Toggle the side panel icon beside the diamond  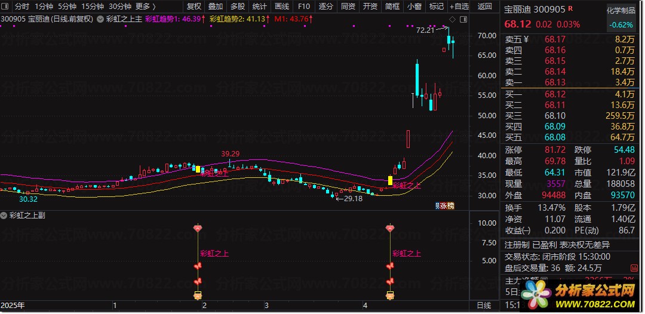(x=463, y=19)
